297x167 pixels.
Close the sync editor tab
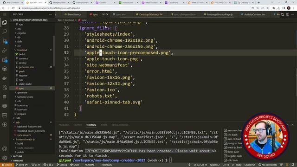[107, 14]
